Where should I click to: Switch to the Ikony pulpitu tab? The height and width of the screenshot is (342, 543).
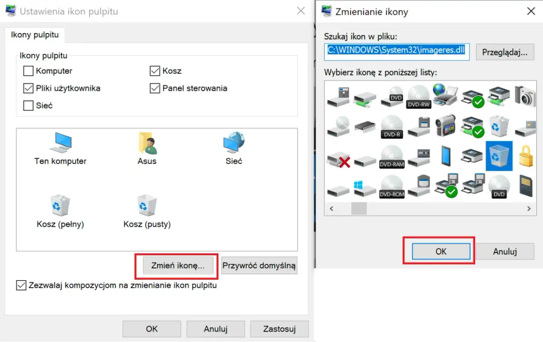pos(35,35)
